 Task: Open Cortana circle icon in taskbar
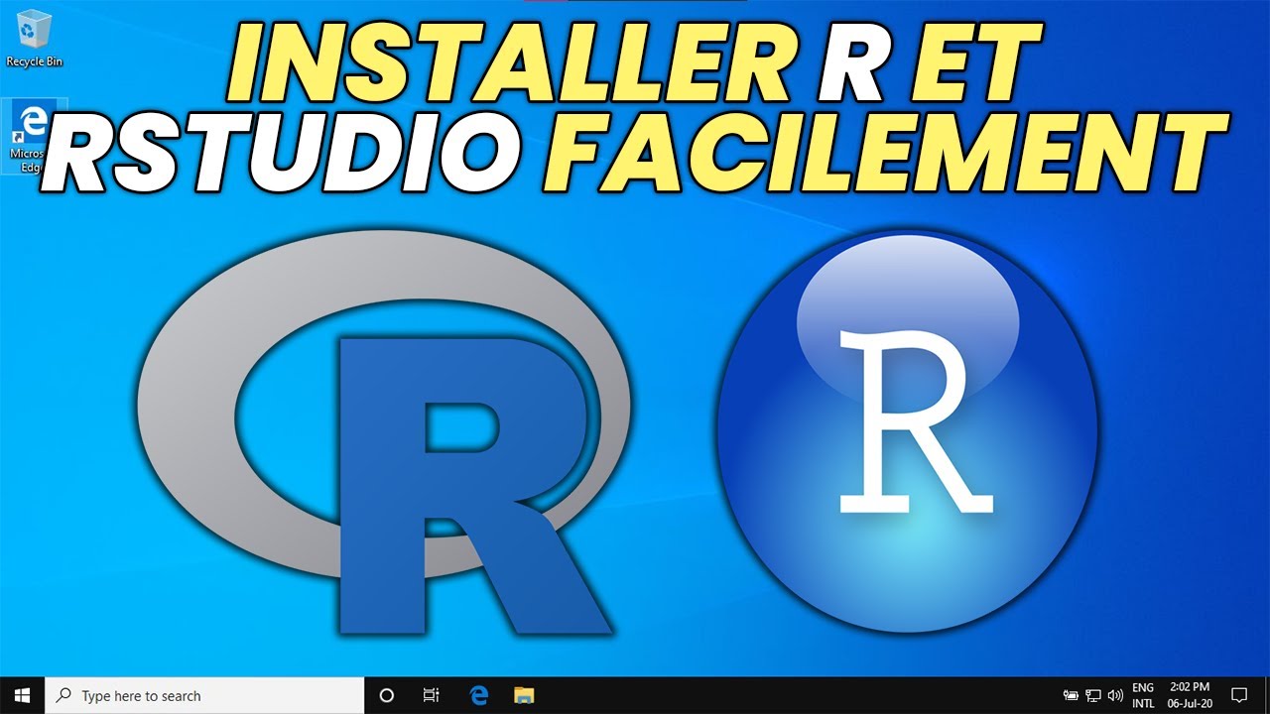pyautogui.click(x=387, y=695)
